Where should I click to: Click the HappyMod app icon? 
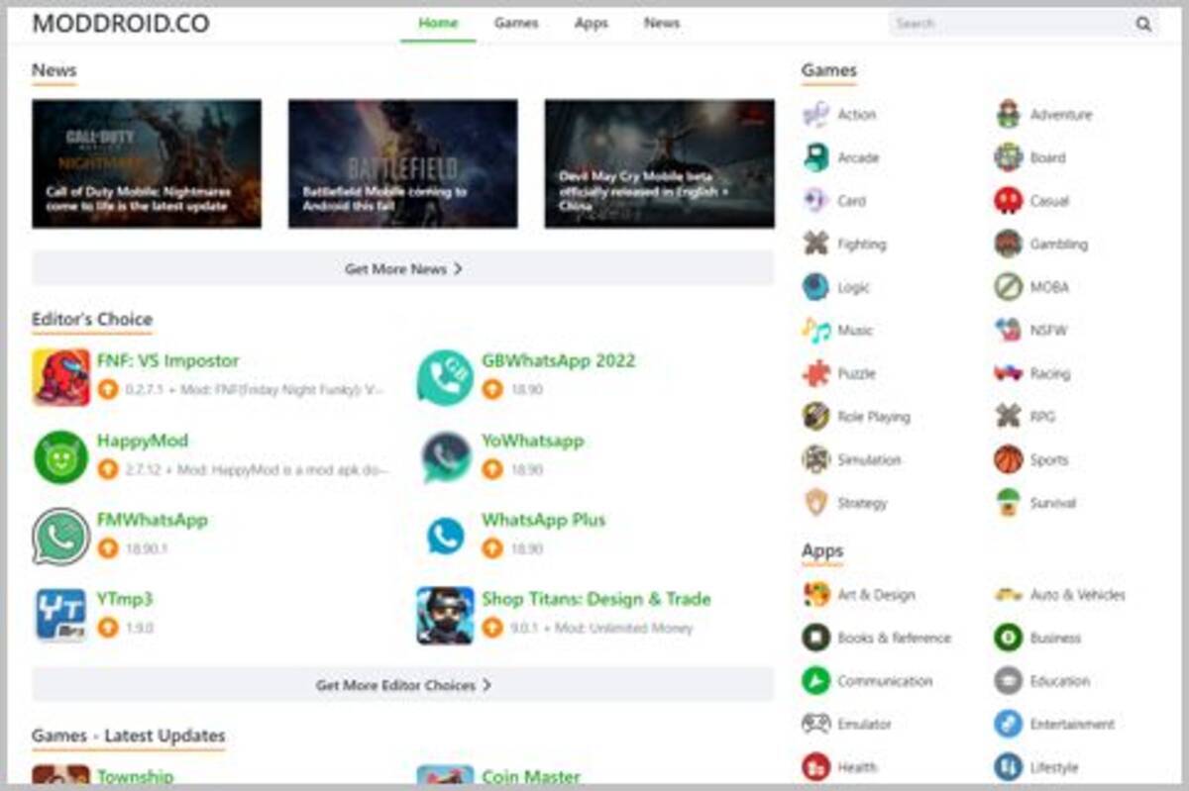(x=60, y=456)
